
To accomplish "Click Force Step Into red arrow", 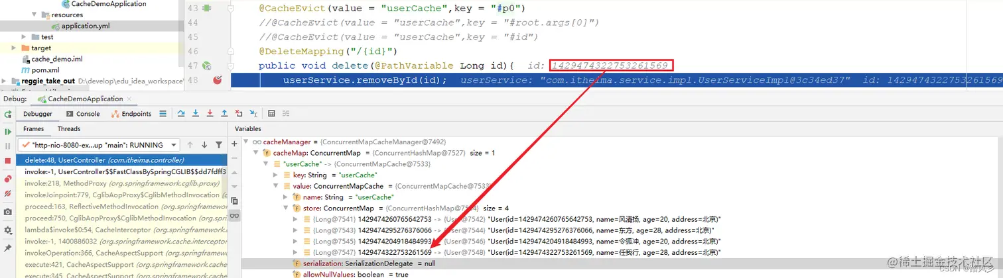I will point(210,114).
